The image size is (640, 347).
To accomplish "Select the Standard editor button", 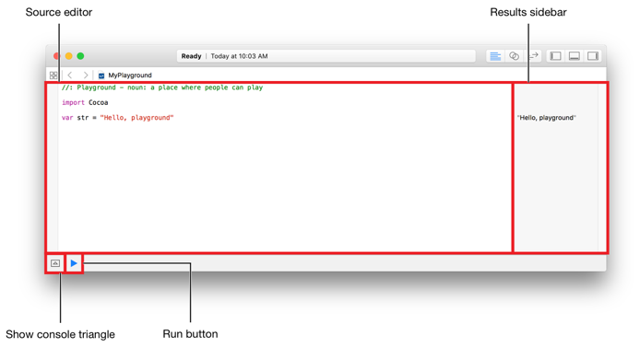I will [x=495, y=56].
